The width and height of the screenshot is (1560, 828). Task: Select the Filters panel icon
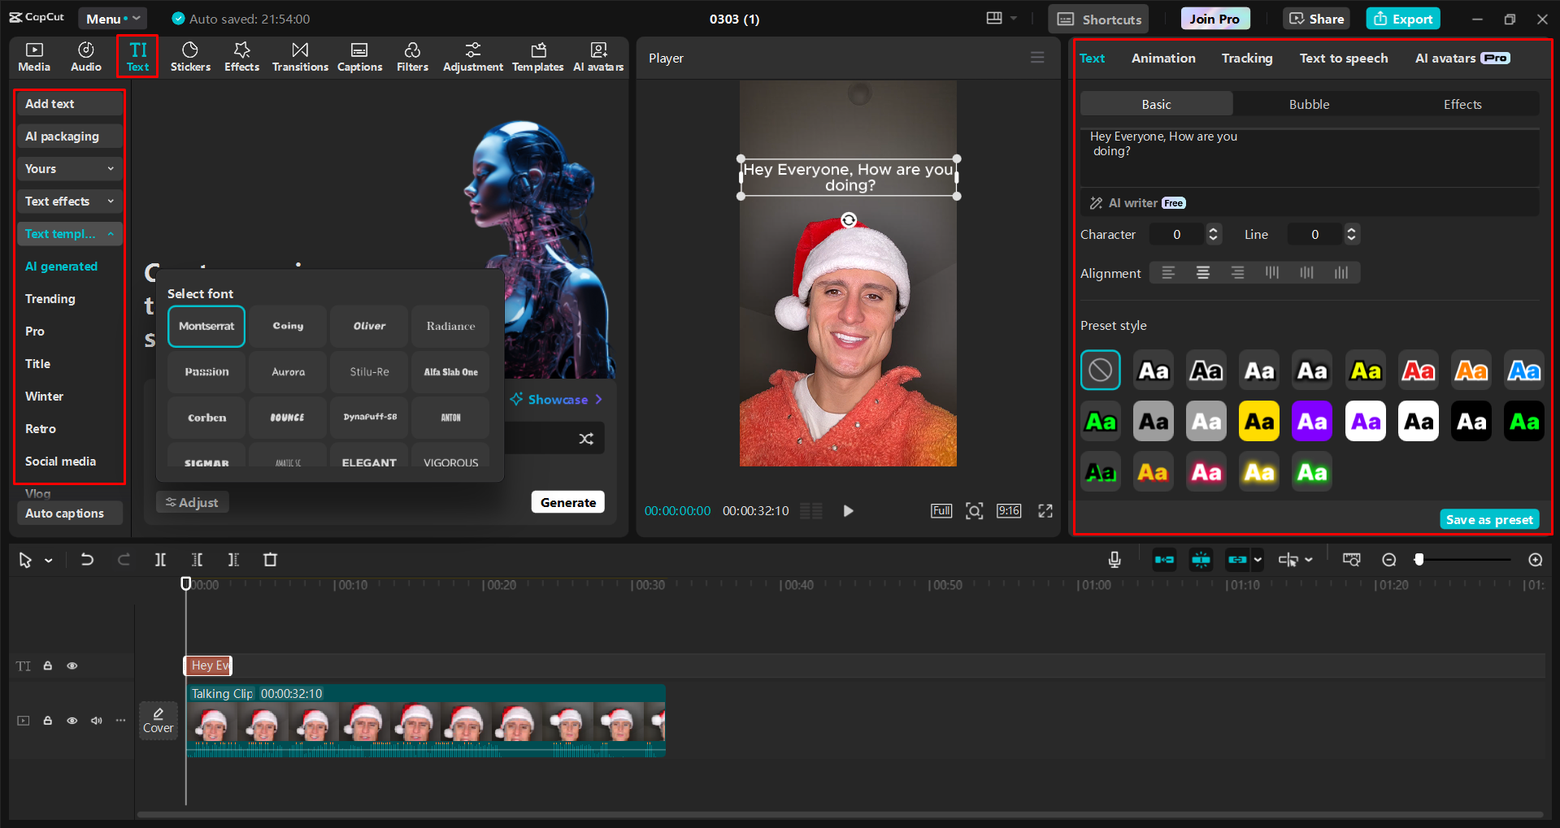(412, 56)
